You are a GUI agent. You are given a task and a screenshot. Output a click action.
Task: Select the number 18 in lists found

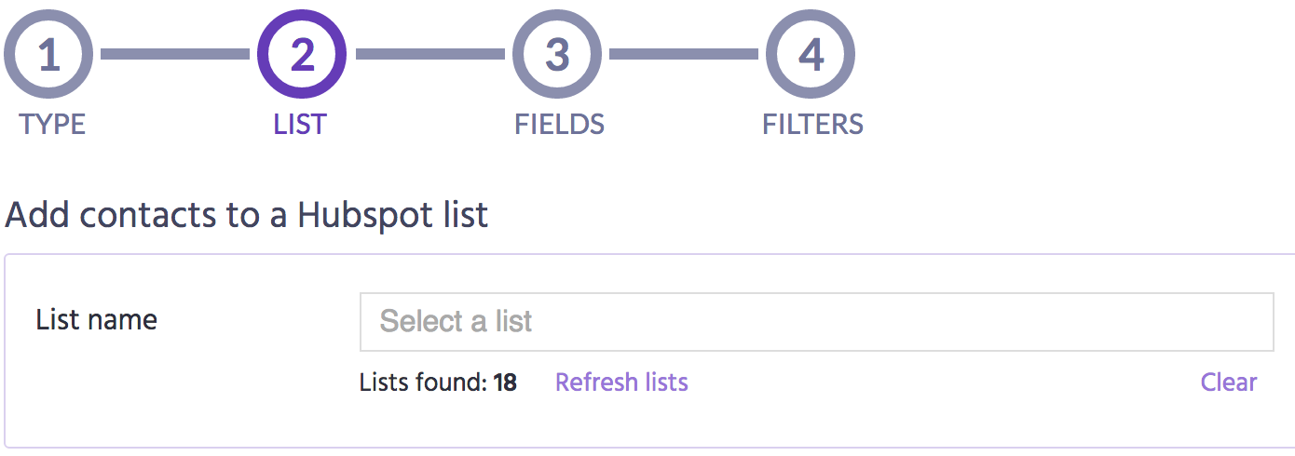505,382
